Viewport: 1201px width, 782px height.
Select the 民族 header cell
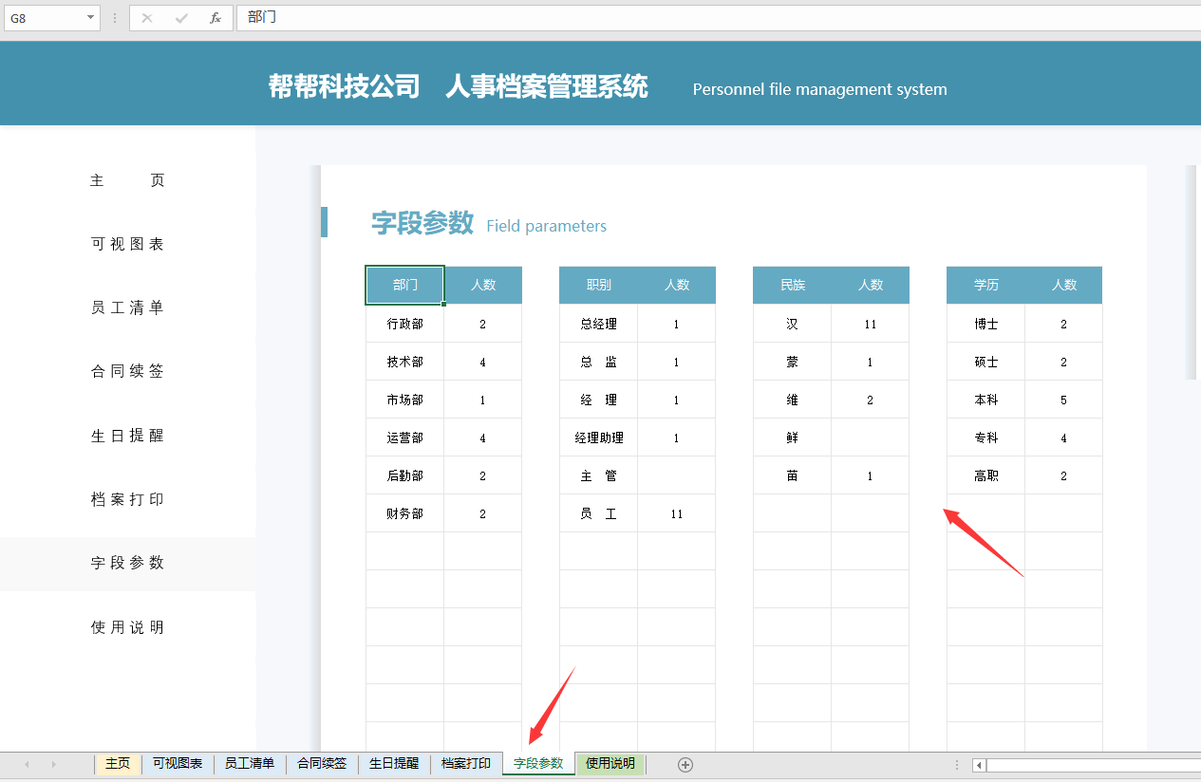click(x=792, y=285)
